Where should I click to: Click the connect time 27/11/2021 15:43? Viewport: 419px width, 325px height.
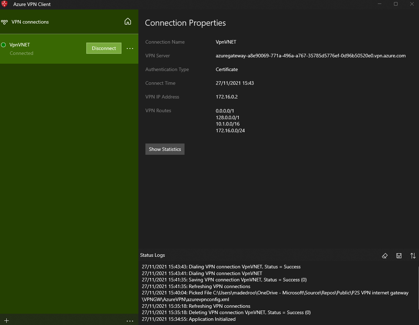[234, 83]
